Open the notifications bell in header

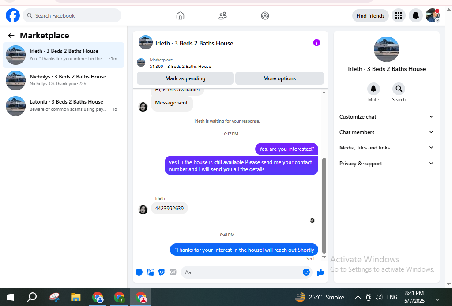coord(416,15)
